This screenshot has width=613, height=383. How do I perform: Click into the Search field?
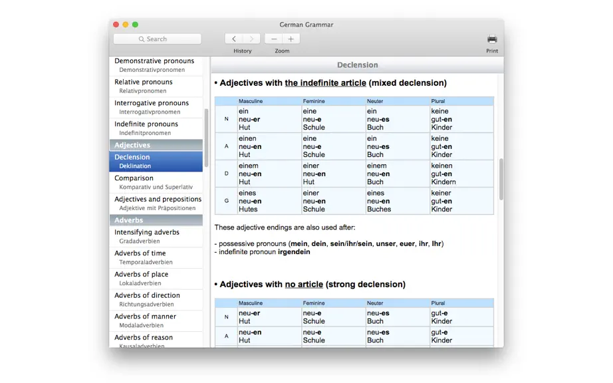[x=157, y=39]
